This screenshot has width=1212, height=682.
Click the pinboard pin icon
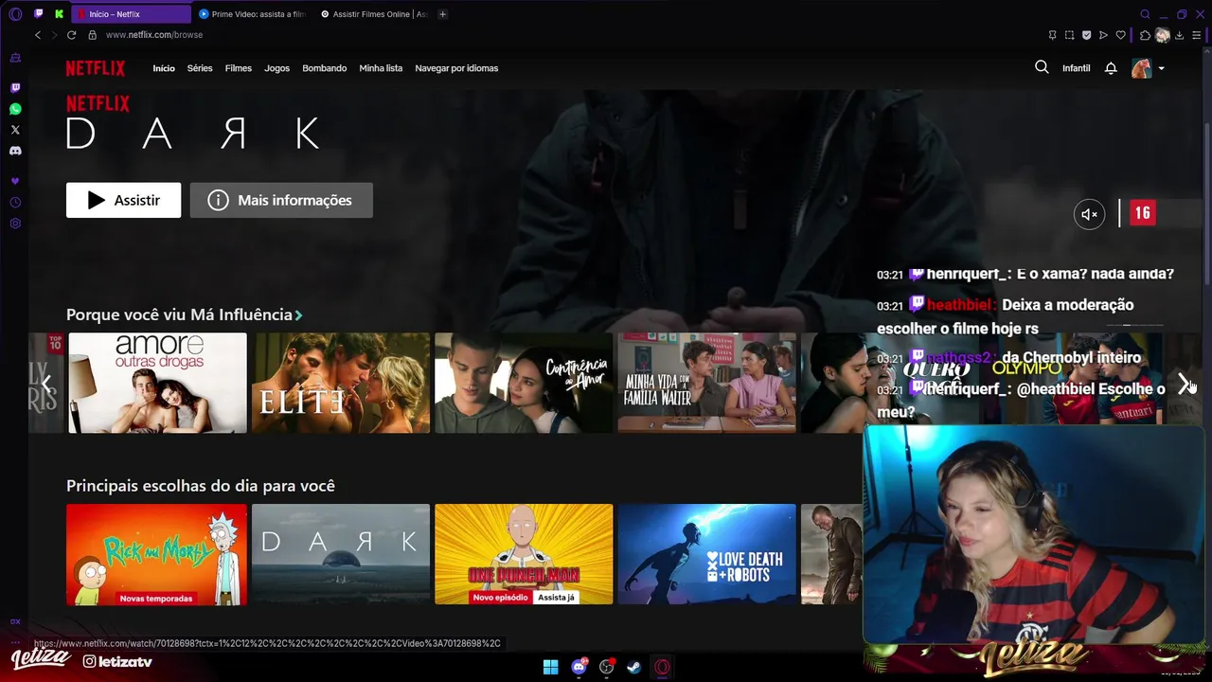[x=1052, y=35]
